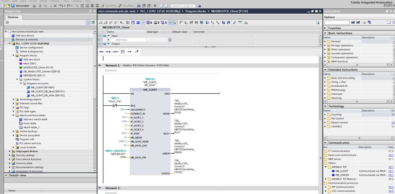395x194 pixels.
Task: Click the undo arrow icon
Action: click(x=61, y=6)
